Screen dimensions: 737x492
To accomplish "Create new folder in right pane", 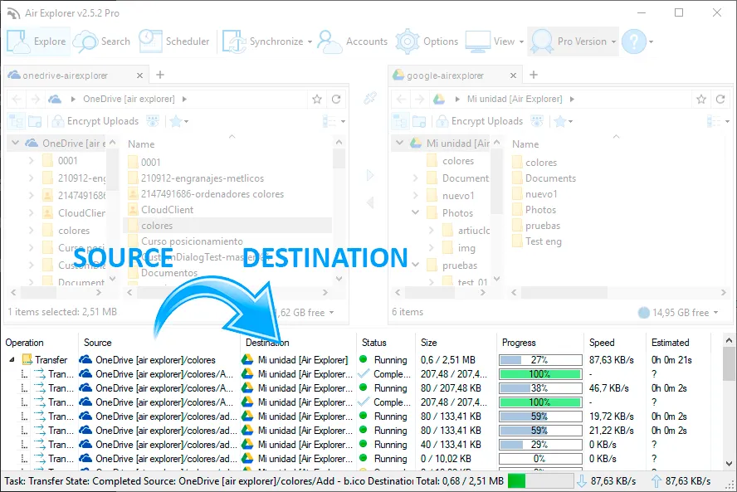I will pyautogui.click(x=419, y=122).
